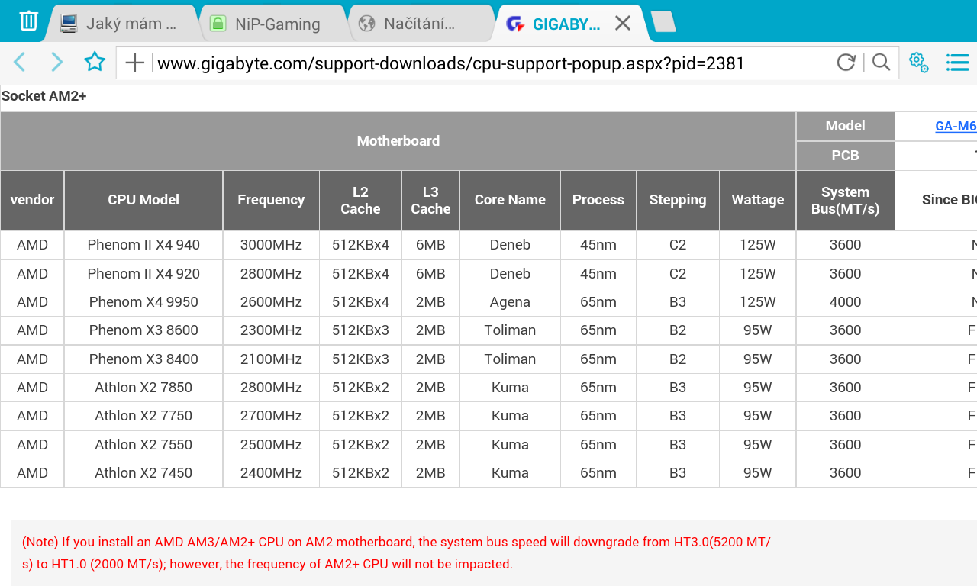Go forward with the right arrow
Screen dimensions: 977x586
coord(57,63)
